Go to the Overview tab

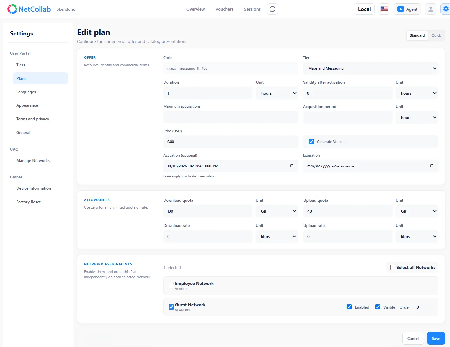click(195, 9)
